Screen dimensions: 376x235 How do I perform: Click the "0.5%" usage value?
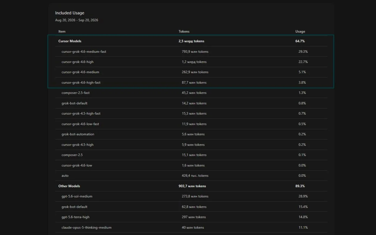pyautogui.click(x=302, y=124)
